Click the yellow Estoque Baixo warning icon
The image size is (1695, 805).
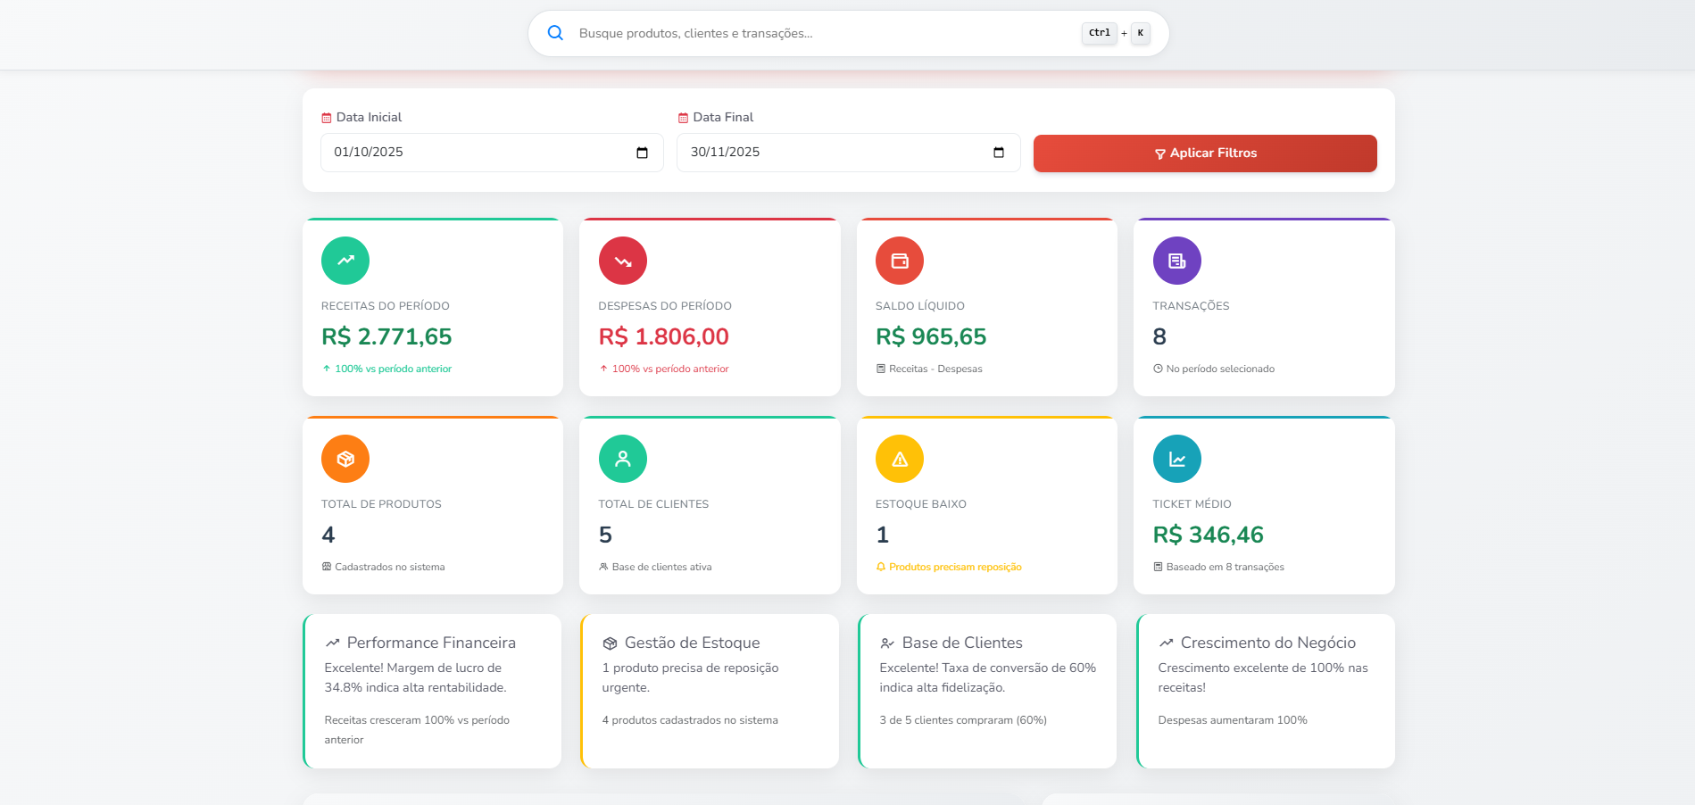pyautogui.click(x=900, y=459)
